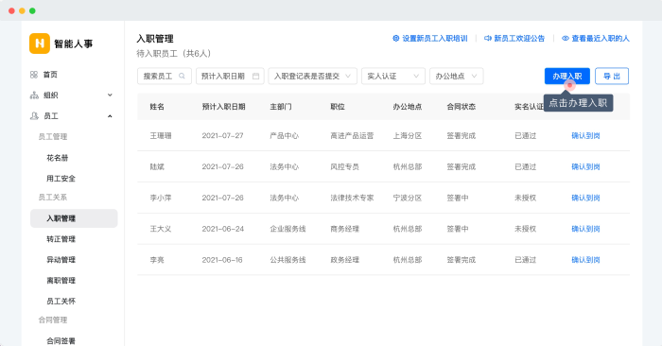Click the 导出 button
Viewport: 662px width, 346px height.
[x=612, y=76]
